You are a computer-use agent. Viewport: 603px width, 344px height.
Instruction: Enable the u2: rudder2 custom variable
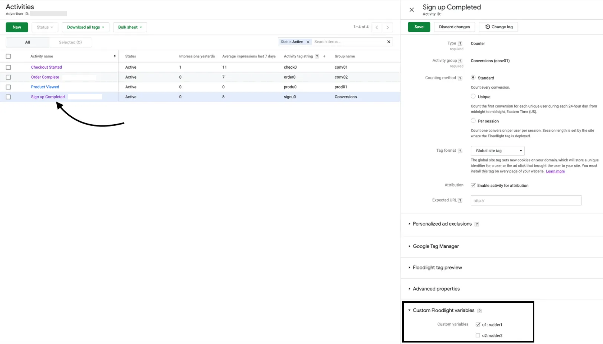478,335
